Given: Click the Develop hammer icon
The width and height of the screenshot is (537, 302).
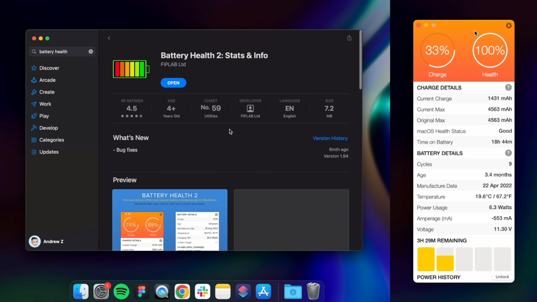Looking at the screenshot, I should 34,128.
